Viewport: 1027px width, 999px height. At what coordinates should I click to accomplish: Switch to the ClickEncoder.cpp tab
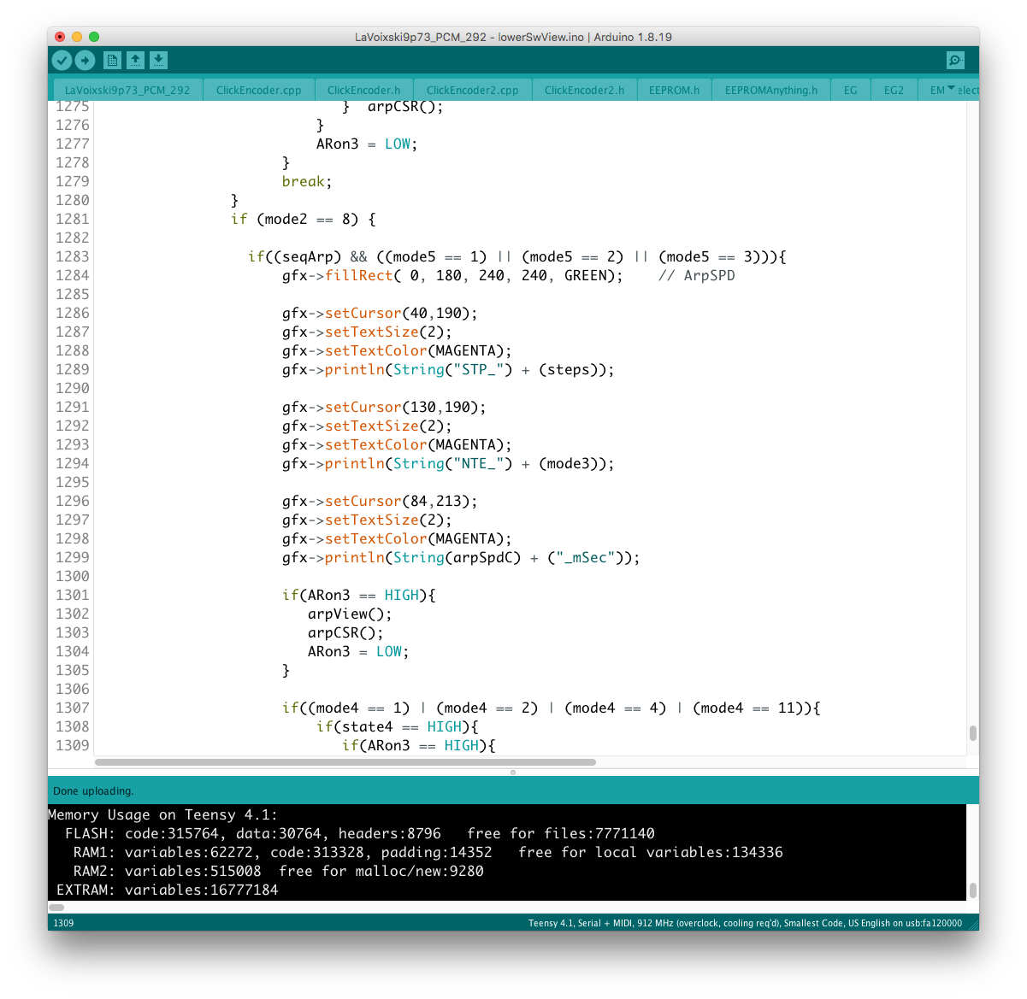(x=258, y=90)
